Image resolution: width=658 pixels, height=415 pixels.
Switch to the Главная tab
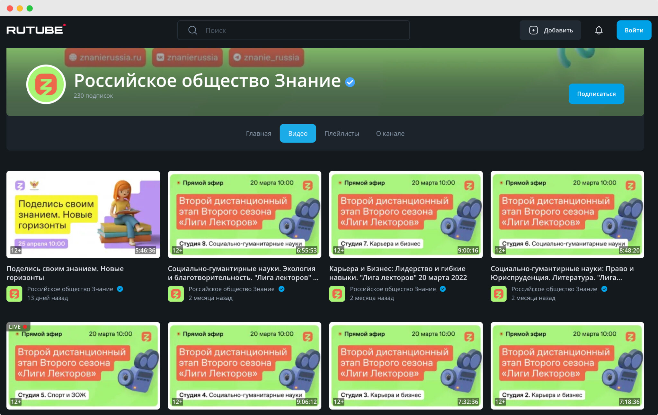(258, 133)
